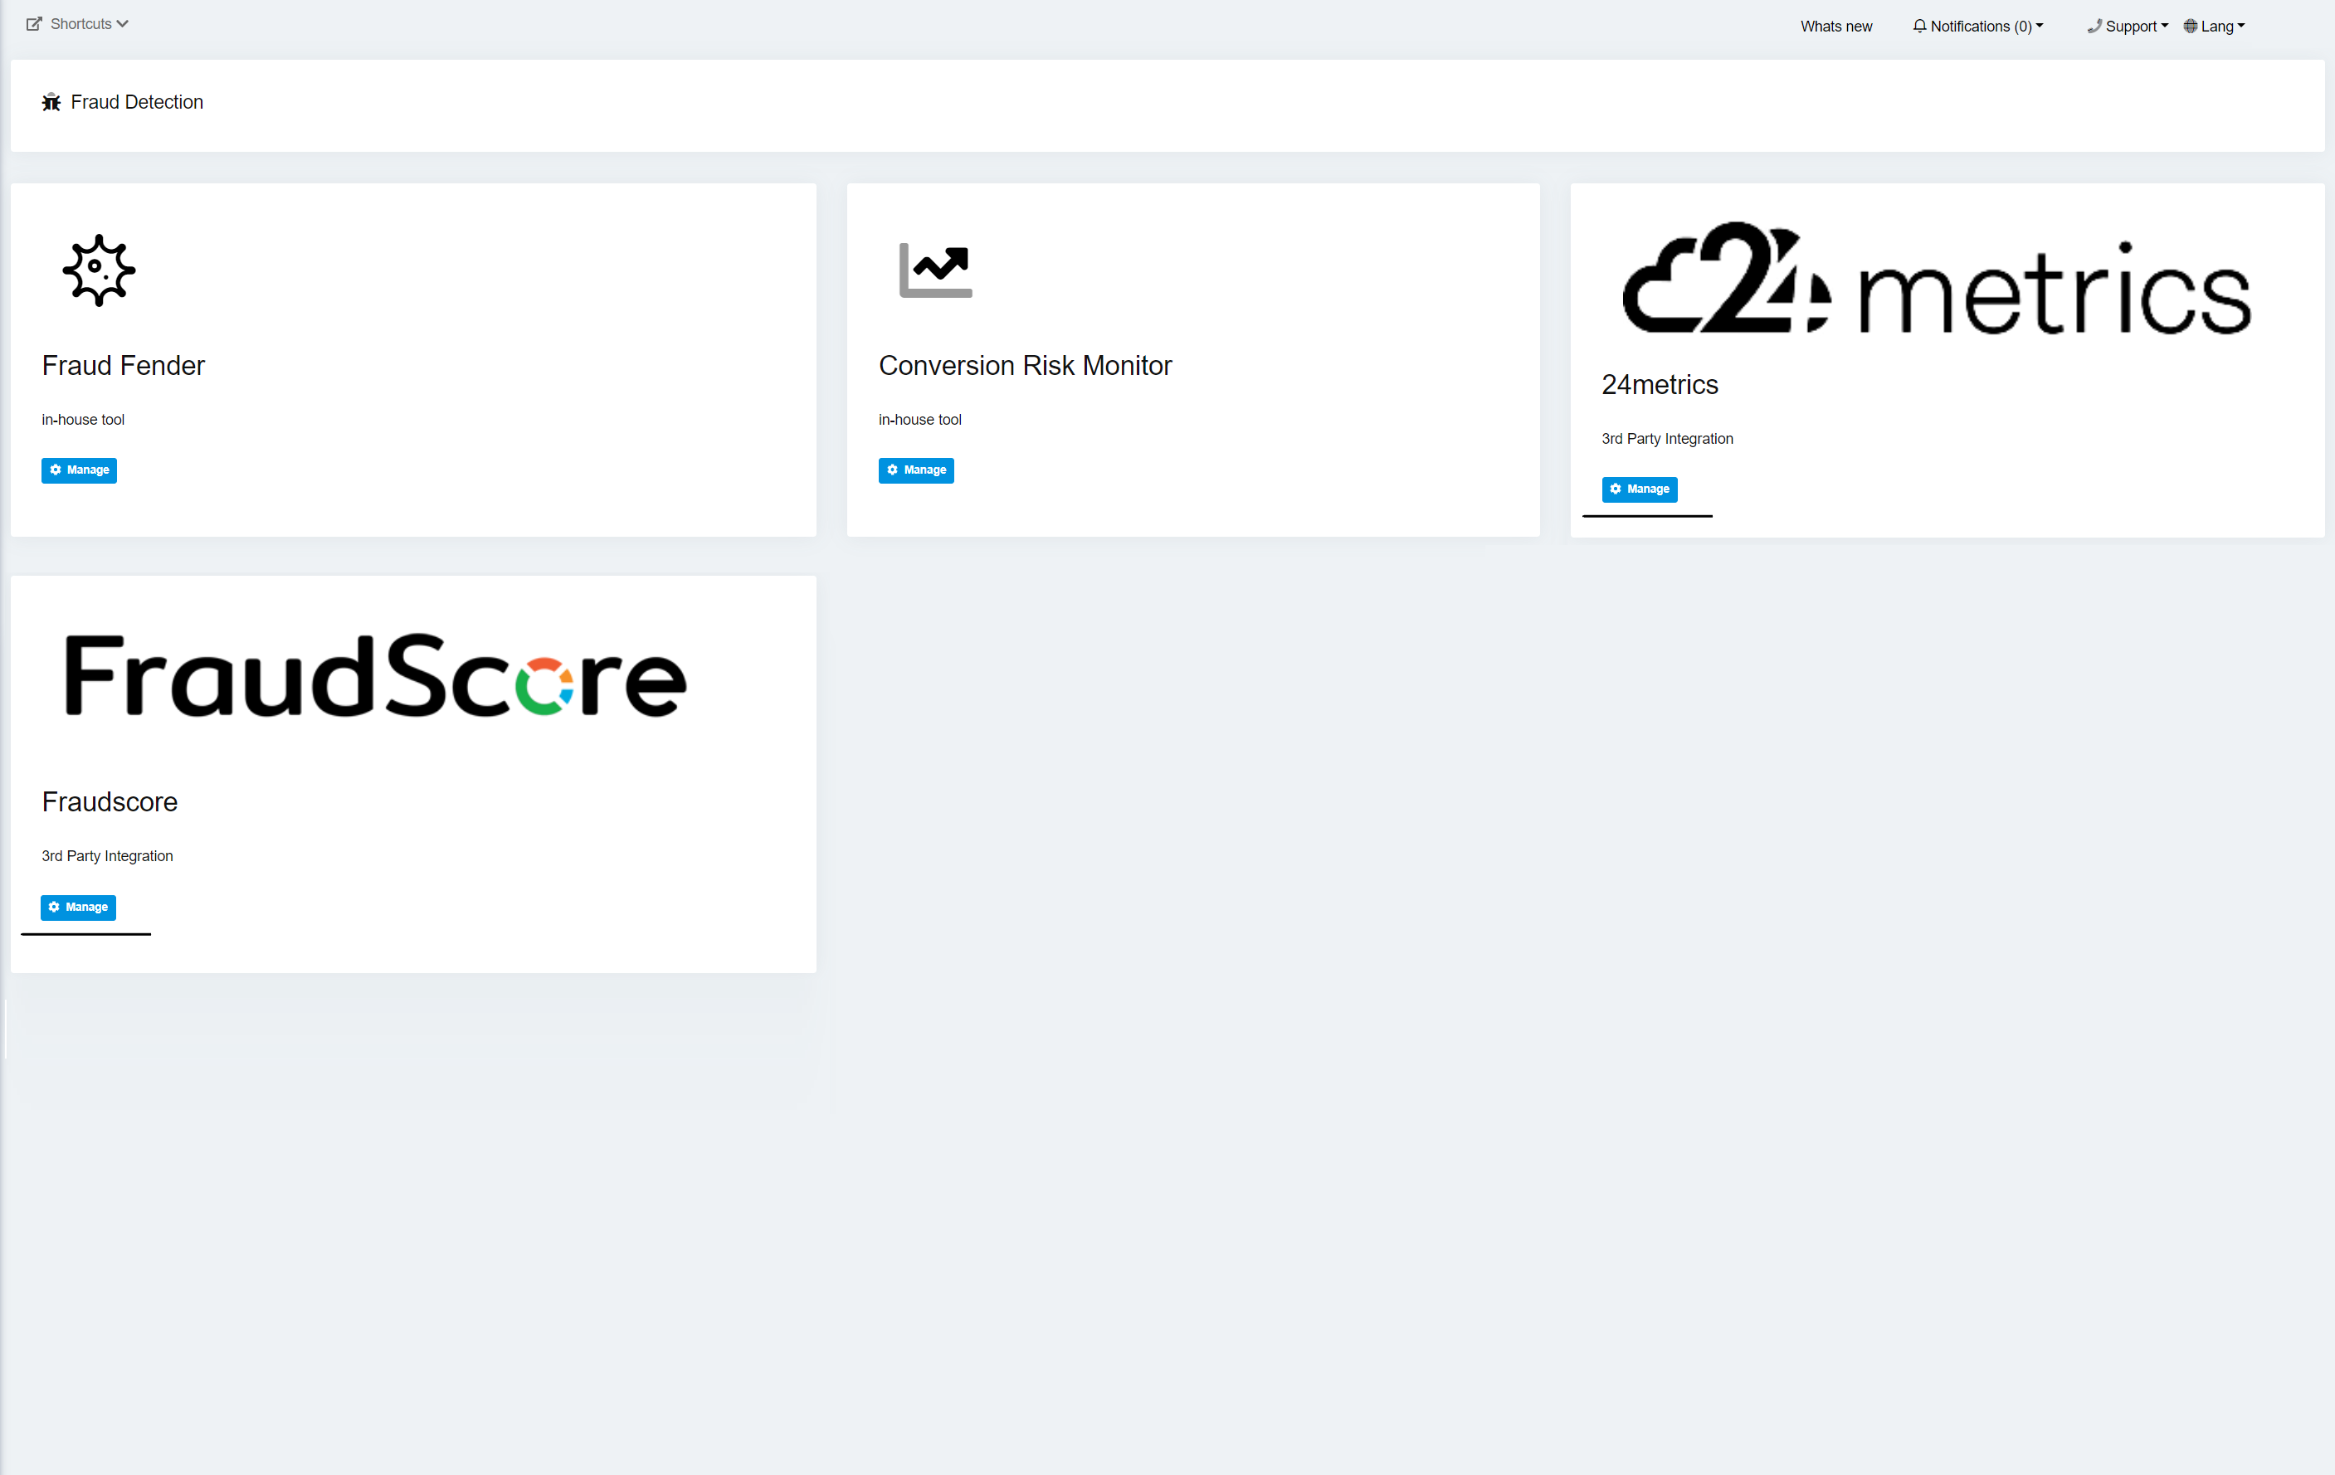Open the Whats new link
2335x1475 pixels.
pyautogui.click(x=1835, y=27)
